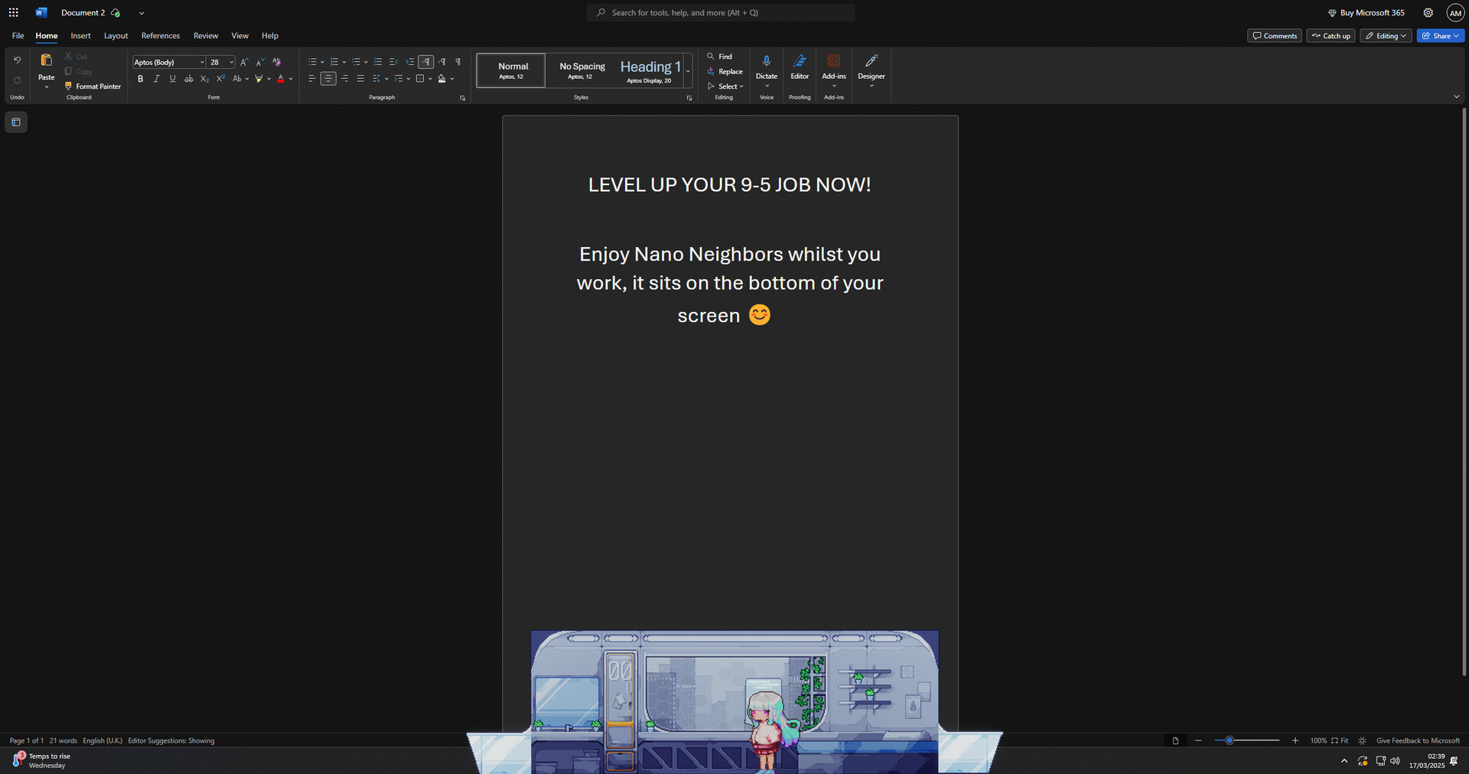Click the zoom slider handle
This screenshot has width=1469, height=774.
click(1230, 740)
